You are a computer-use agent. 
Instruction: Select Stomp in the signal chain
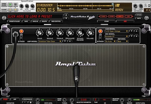(111, 16)
